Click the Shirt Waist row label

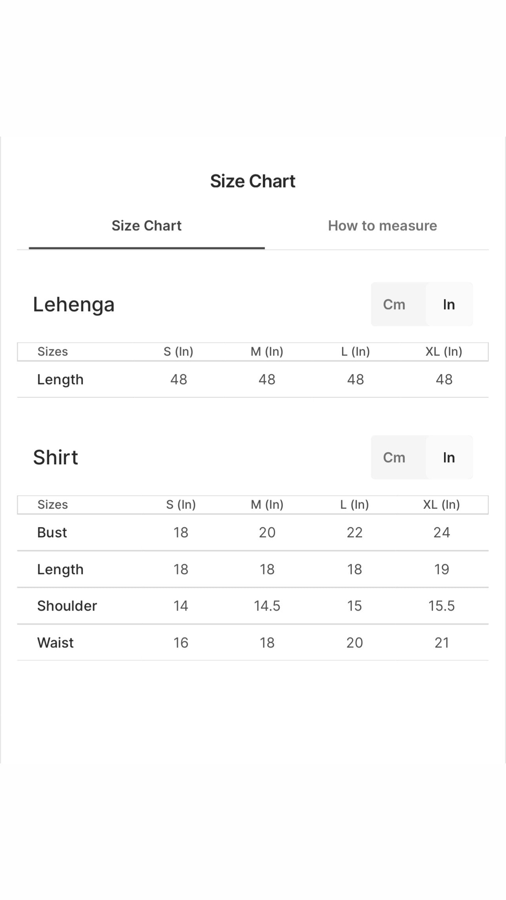tap(55, 643)
